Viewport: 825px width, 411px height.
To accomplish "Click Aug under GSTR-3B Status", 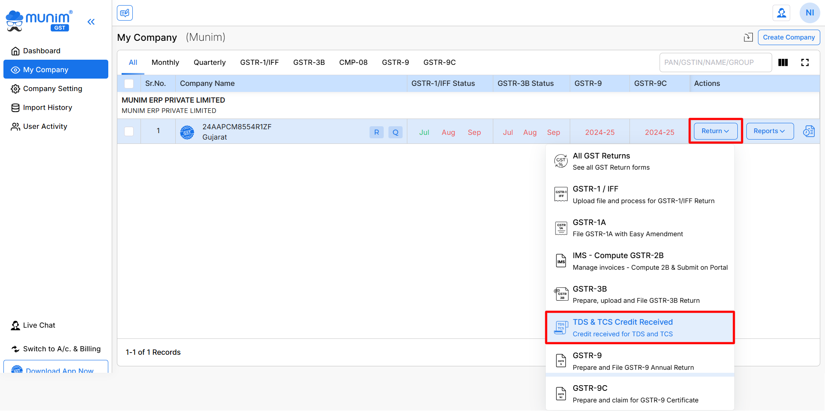I will click(x=530, y=132).
